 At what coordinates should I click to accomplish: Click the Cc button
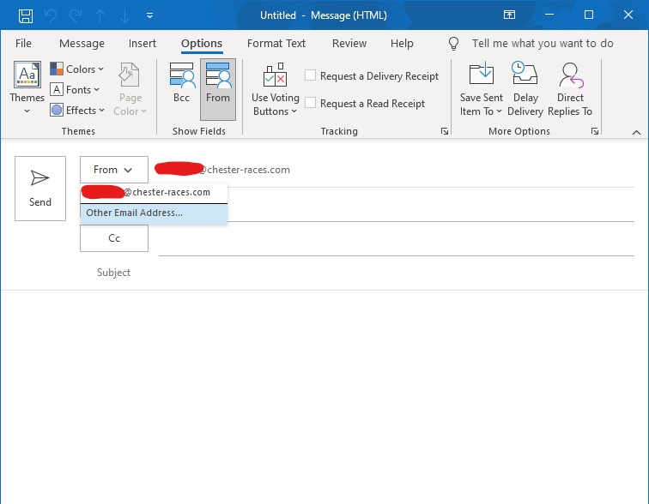[114, 238]
